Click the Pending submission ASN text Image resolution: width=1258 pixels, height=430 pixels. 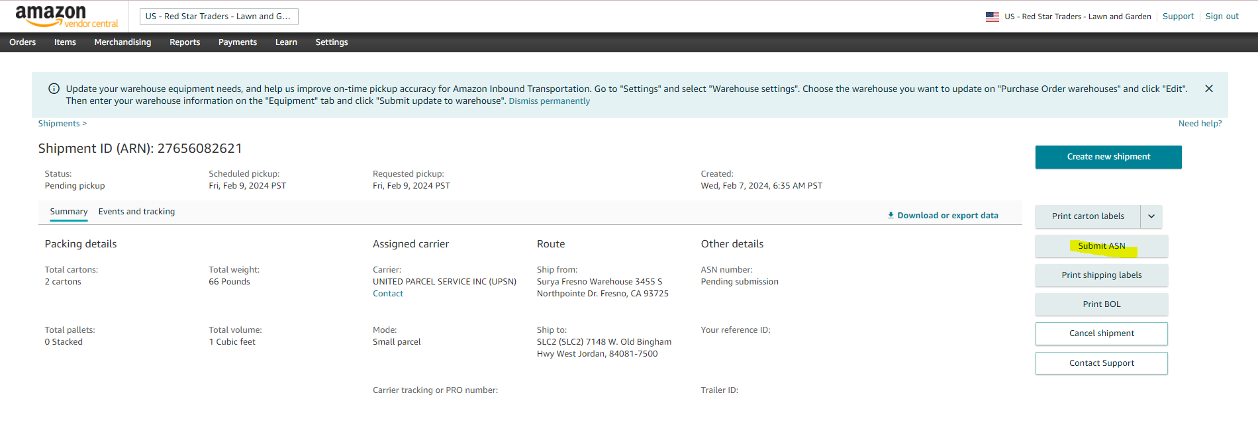click(x=740, y=282)
